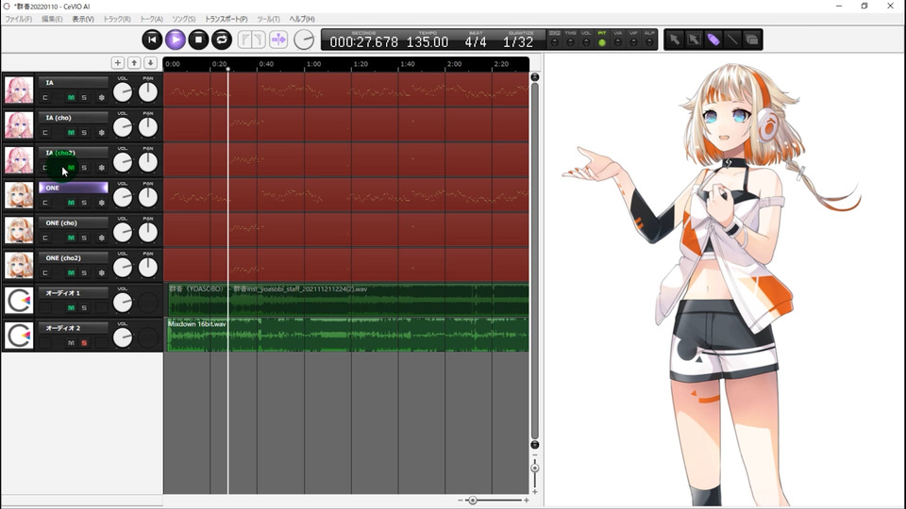The image size is (906, 509).
Task: Click the ONE (cho) PAN knob
Action: 148,232
